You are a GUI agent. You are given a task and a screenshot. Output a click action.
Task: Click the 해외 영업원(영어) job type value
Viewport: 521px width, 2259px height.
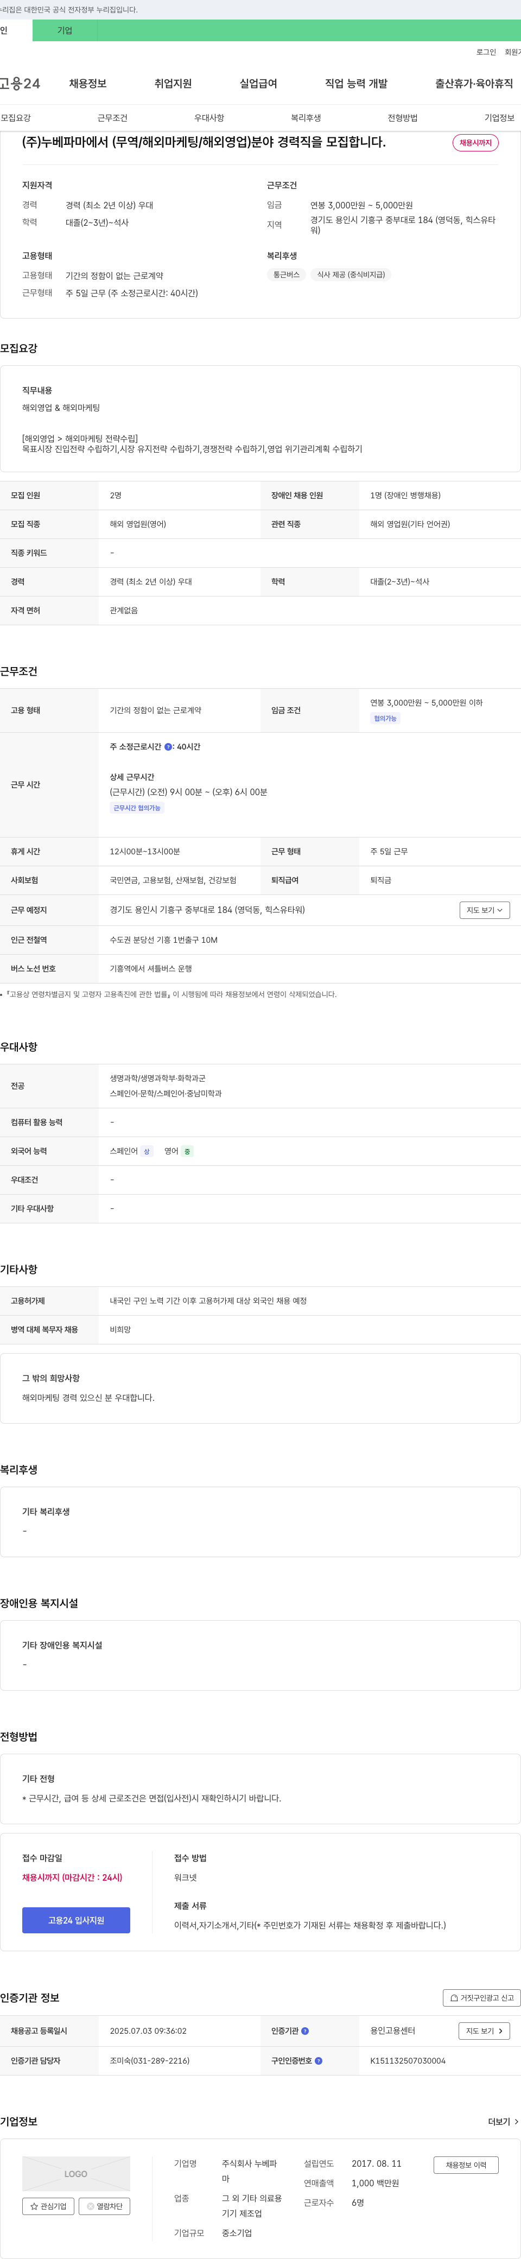138,524
